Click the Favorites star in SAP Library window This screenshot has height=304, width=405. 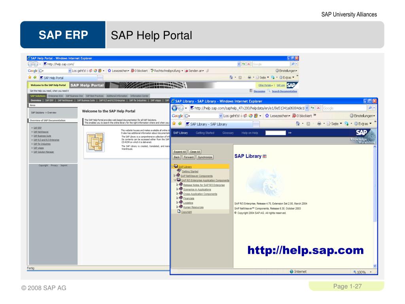(174, 124)
